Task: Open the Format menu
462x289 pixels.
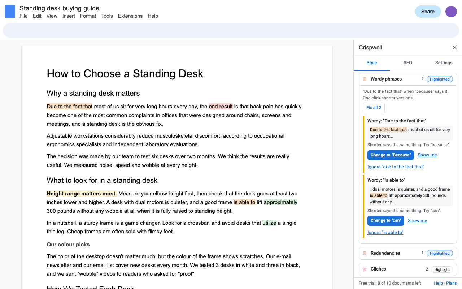Action: point(88,16)
